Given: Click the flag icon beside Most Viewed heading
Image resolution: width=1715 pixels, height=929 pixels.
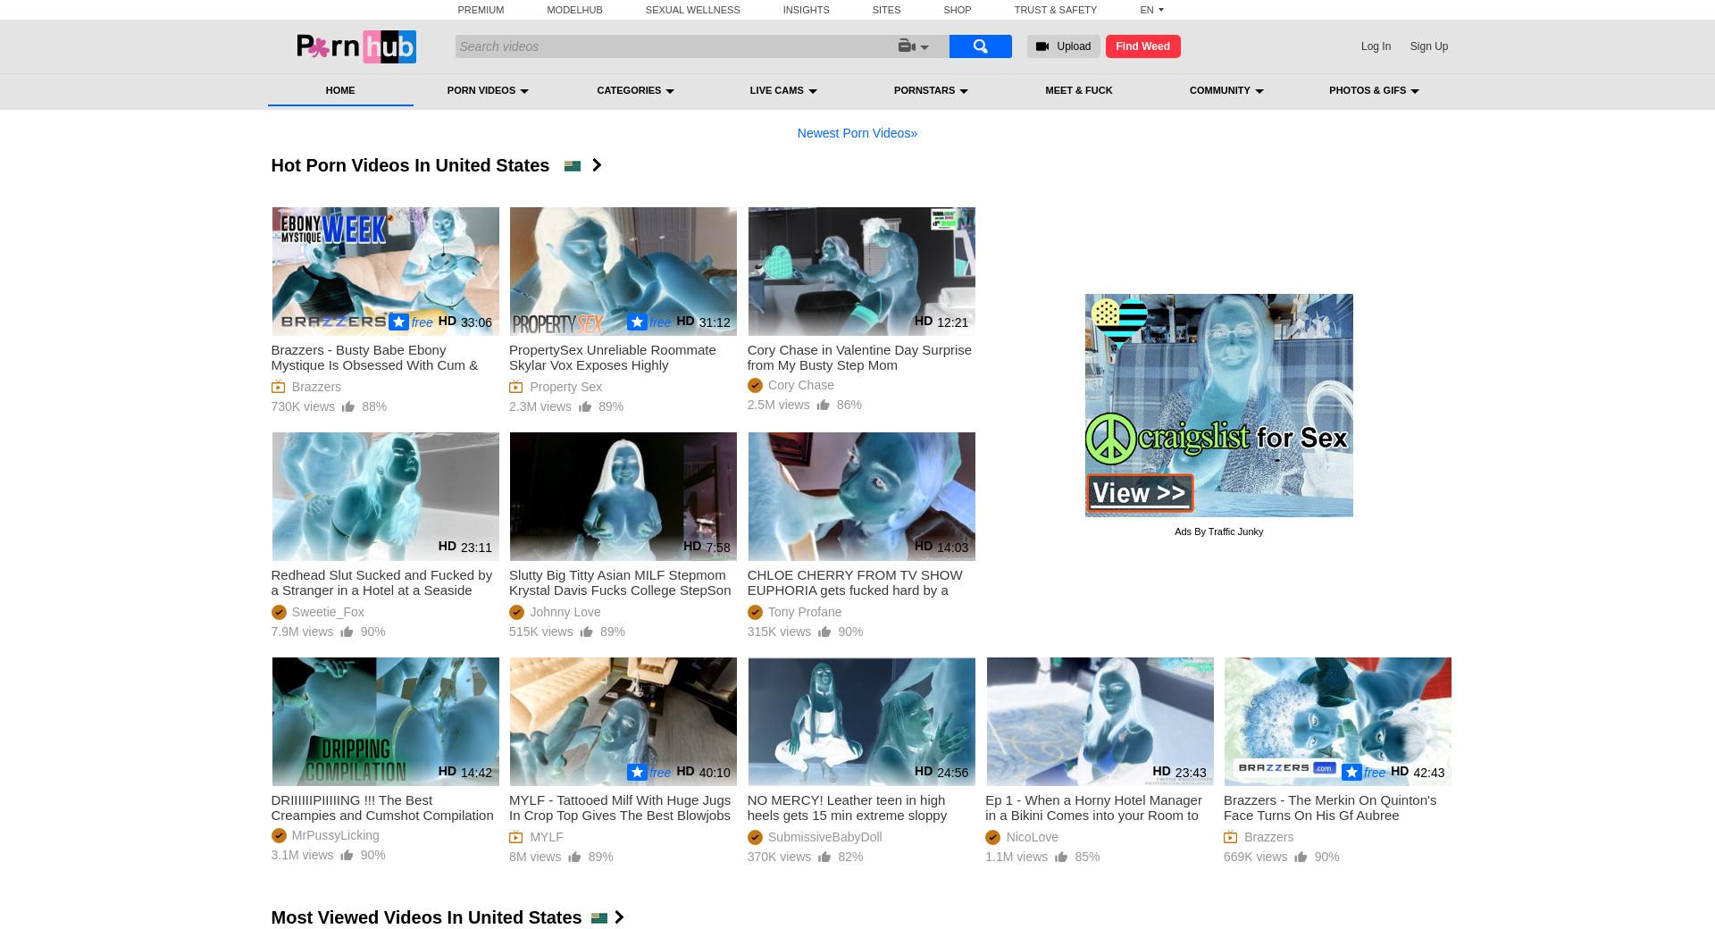Looking at the screenshot, I should 599,917.
